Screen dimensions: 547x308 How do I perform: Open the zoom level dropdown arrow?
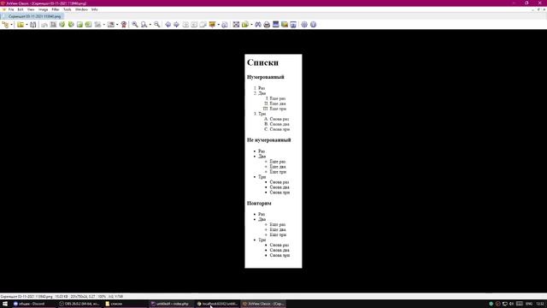tap(150, 25)
